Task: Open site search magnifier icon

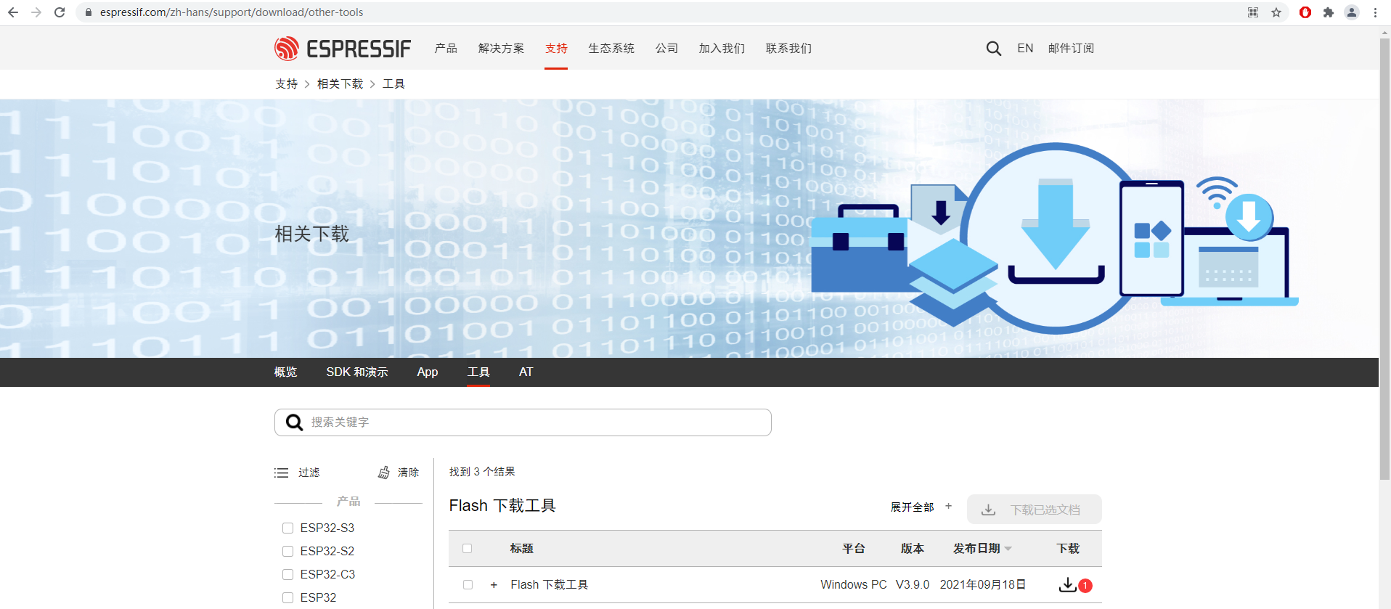Action: 994,49
